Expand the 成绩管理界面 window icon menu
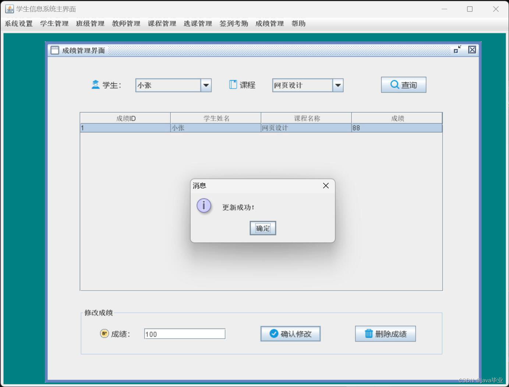Viewport: 509px width, 387px height. [55, 50]
